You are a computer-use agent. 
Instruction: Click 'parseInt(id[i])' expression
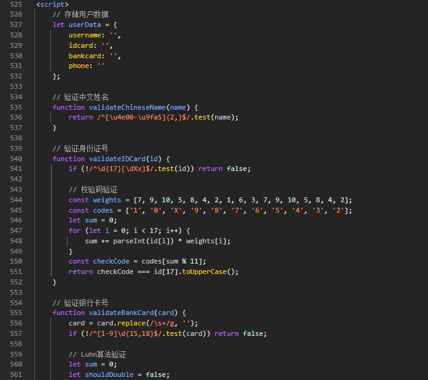143,241
